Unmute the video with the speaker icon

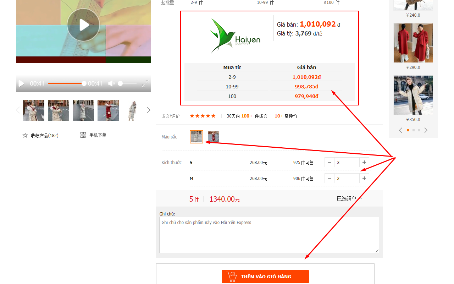coord(112,83)
